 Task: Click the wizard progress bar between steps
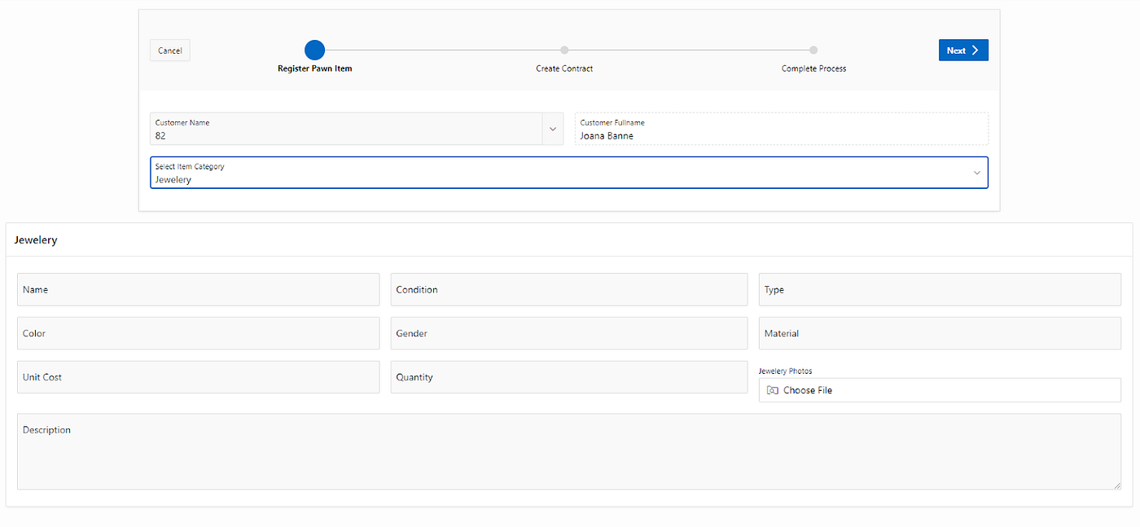pos(440,50)
